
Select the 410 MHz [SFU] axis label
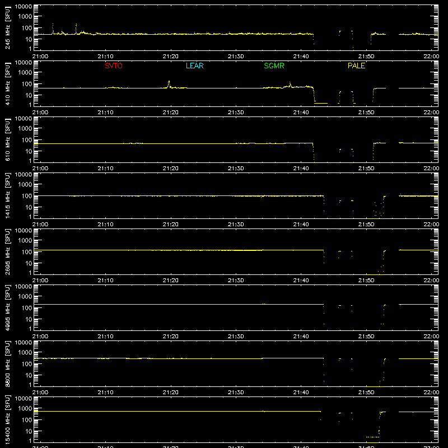[x=7, y=84]
